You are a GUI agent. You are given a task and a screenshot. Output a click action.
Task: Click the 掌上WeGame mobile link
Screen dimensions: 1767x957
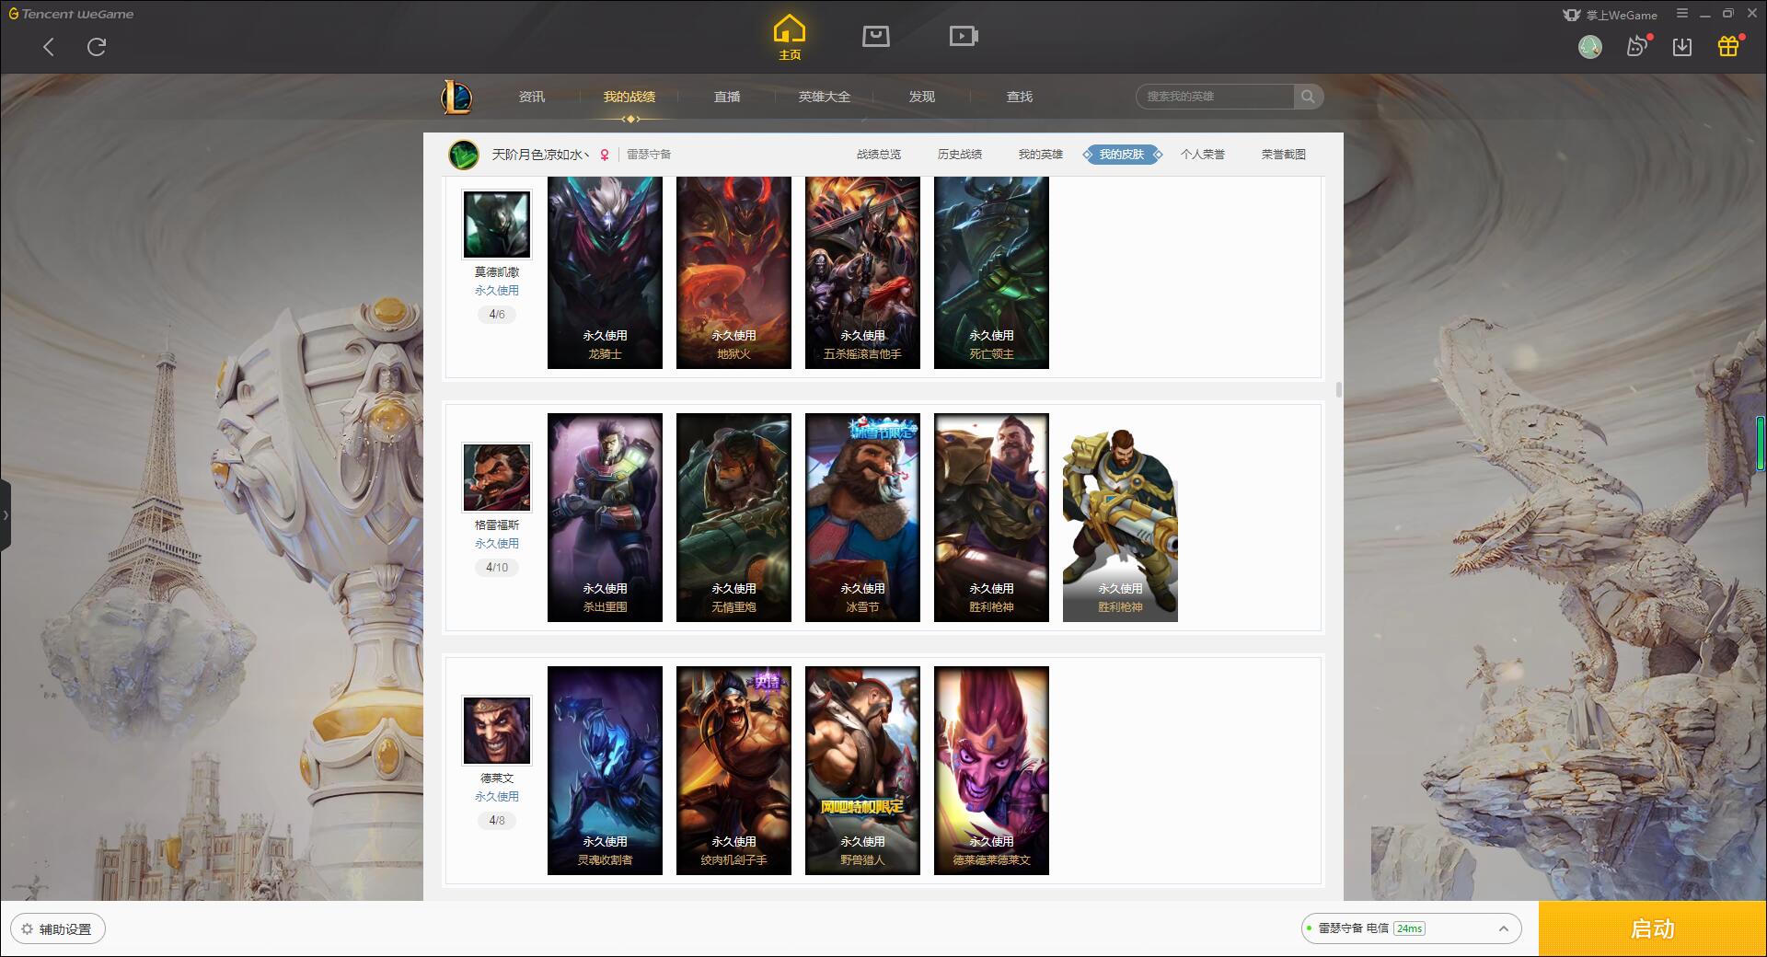click(x=1610, y=15)
